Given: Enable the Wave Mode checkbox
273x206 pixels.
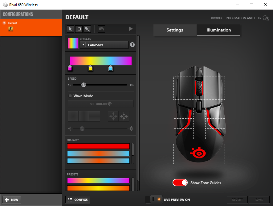Looking at the screenshot, I should (70, 96).
